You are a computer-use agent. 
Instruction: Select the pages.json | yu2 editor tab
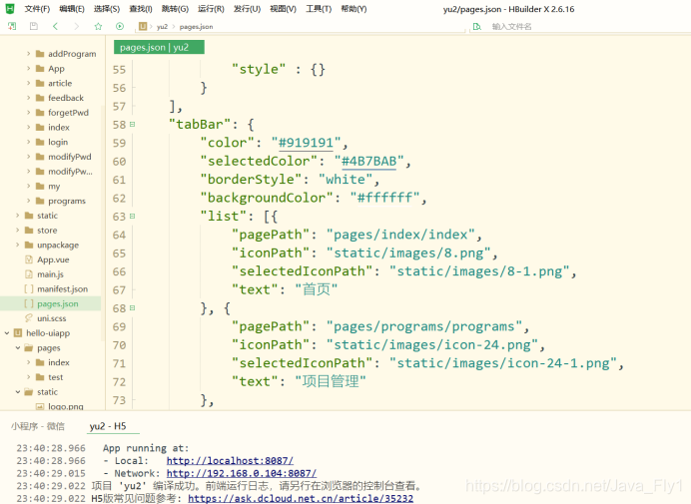159,47
